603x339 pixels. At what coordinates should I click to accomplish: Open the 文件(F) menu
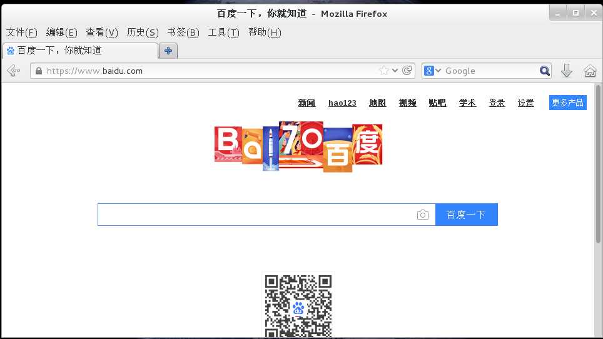[x=21, y=33]
